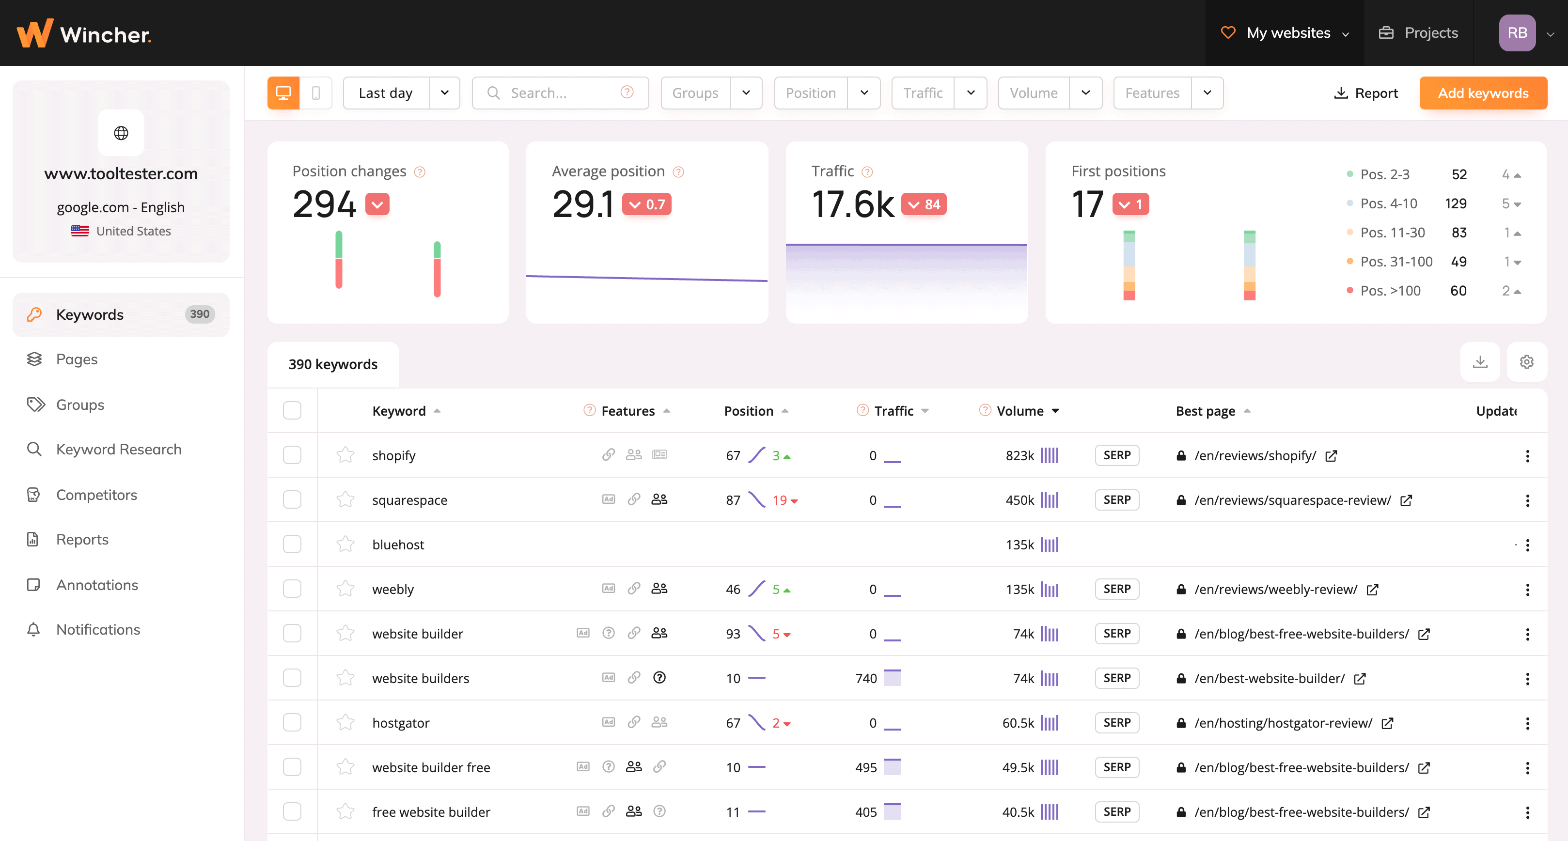This screenshot has height=841, width=1568.
Task: Download the keywords table
Action: click(1480, 362)
